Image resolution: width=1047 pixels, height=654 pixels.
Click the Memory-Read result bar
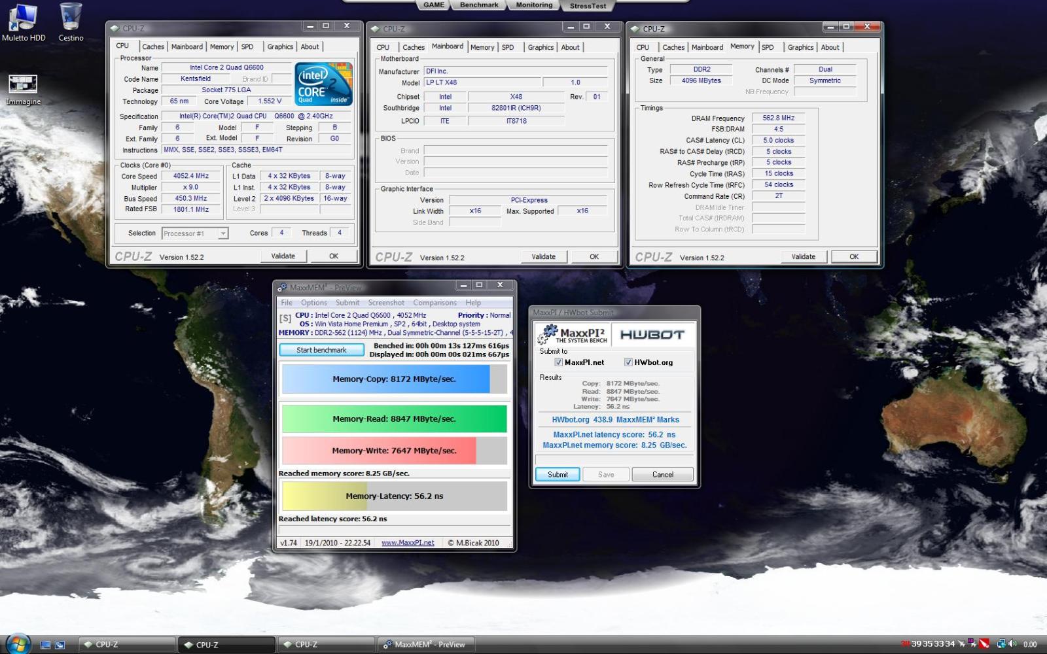[394, 419]
